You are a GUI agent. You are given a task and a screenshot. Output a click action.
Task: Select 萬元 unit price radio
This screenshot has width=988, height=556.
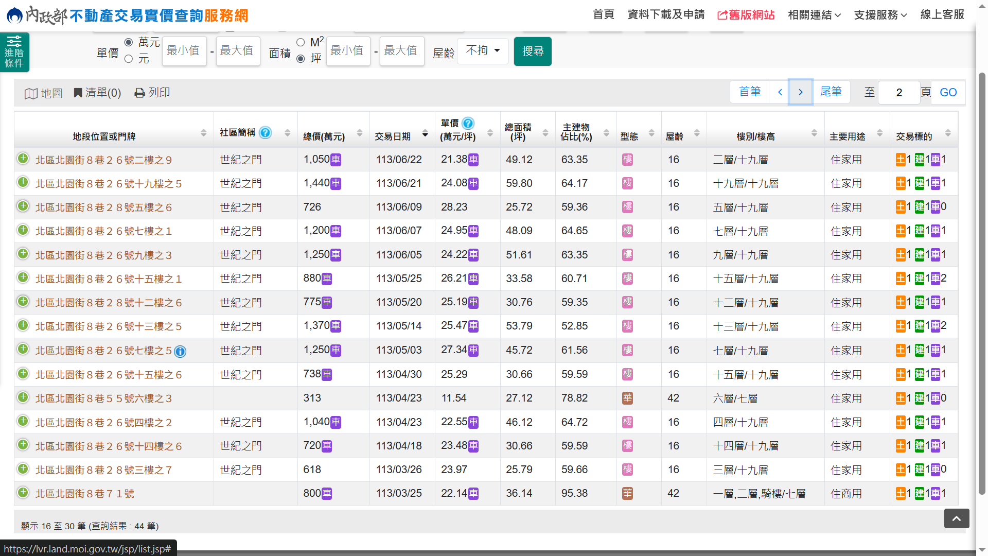coord(129,42)
